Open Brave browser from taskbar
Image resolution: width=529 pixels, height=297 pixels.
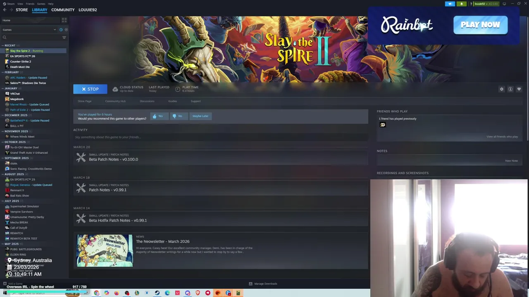point(198,293)
